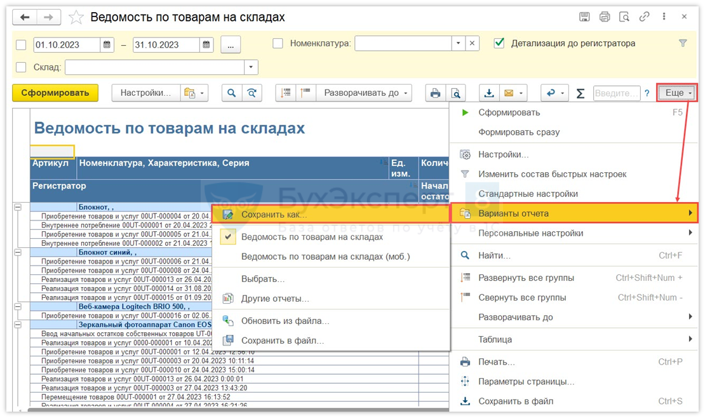The height and width of the screenshot is (418, 705).
Task: Open the Еще menu button
Action: (677, 93)
